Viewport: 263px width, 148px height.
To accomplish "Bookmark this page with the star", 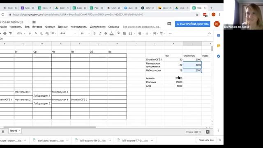I will click(x=197, y=15).
